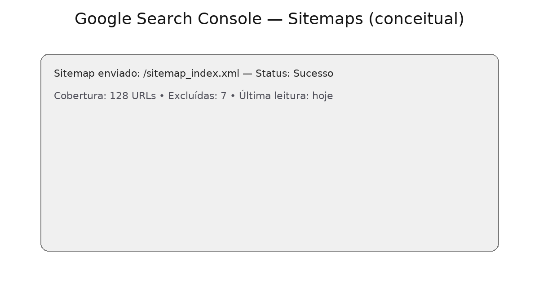Click the word "Google" in the title

coord(102,19)
